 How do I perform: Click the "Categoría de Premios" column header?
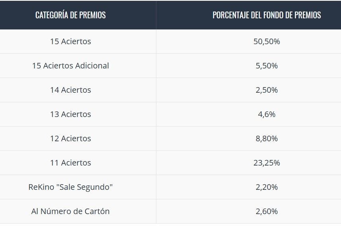point(70,15)
